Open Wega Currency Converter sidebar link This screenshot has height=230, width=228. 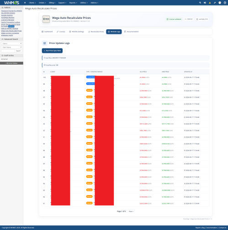(x=10, y=33)
